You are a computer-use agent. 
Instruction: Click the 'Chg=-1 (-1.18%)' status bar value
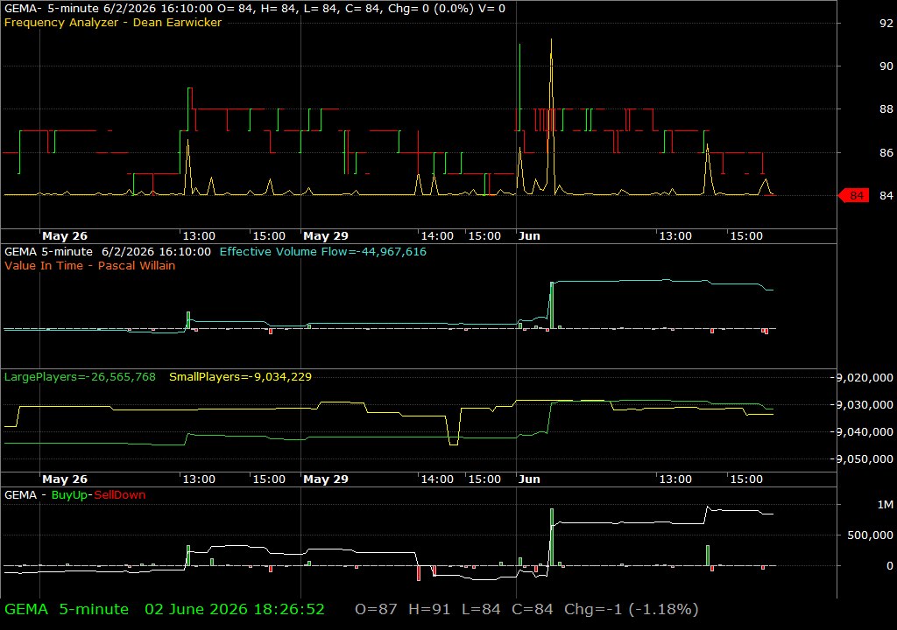click(631, 609)
